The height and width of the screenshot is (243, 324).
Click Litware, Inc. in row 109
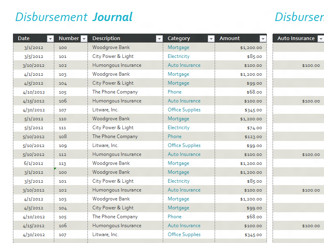pos(105,145)
